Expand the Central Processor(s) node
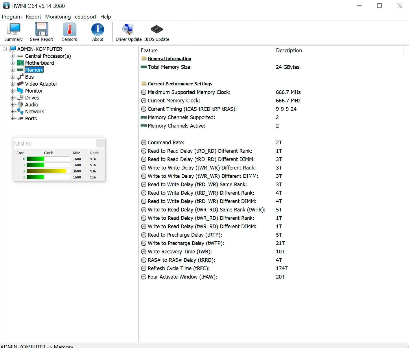Screen dimensions: 409x348 12,56
